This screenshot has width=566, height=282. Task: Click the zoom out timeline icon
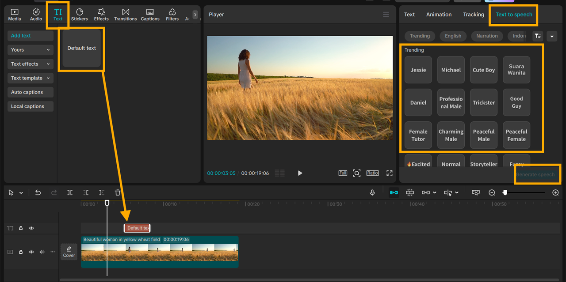[492, 192]
